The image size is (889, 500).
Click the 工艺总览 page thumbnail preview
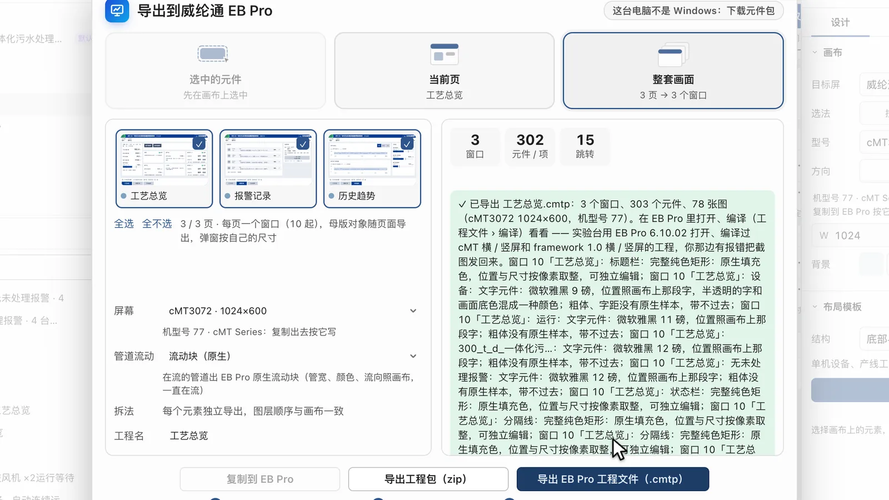pyautogui.click(x=164, y=159)
